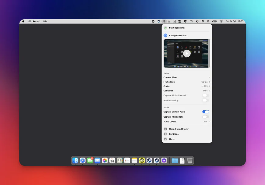
Task: Open the Container MP4 submenu
Action: (x=186, y=91)
